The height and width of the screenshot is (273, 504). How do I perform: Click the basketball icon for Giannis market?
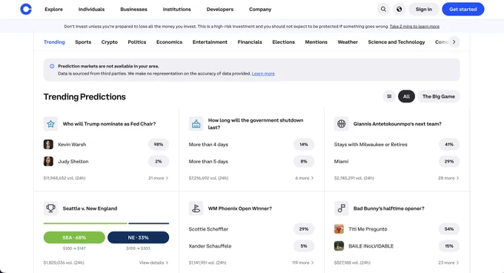click(x=342, y=124)
